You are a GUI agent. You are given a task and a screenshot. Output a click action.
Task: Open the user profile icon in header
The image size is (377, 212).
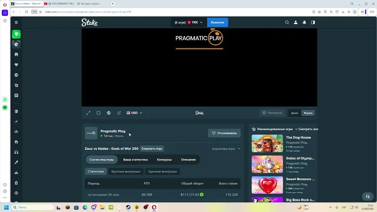pos(296,23)
